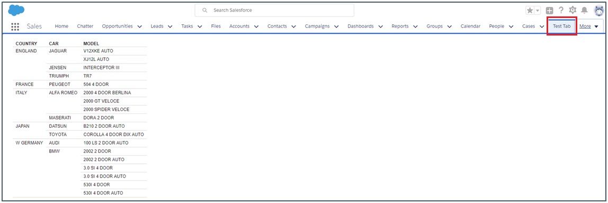Click the COUNTRY column header
This screenshot has width=608, height=203.
coord(26,43)
